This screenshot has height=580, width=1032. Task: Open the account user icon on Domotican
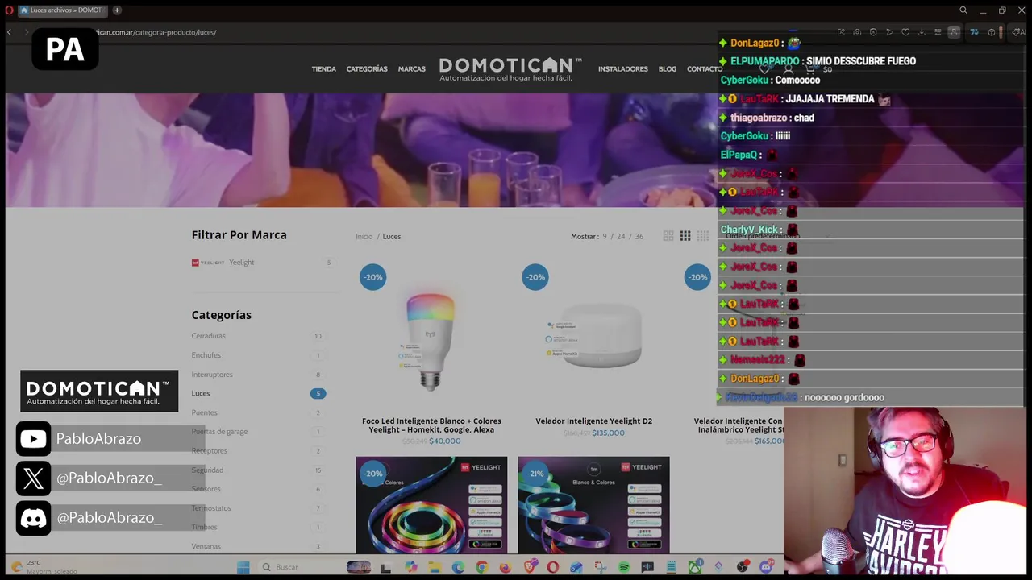[789, 69]
